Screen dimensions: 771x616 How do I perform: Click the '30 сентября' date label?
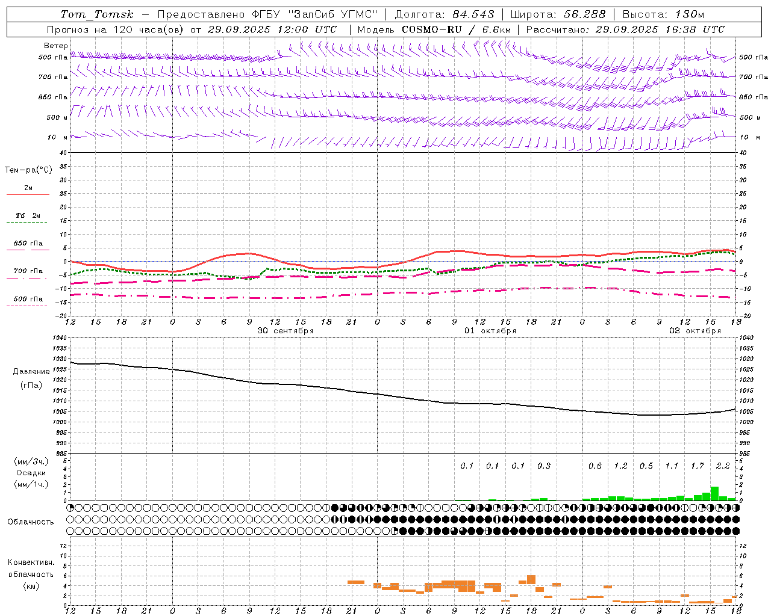pyautogui.click(x=286, y=331)
